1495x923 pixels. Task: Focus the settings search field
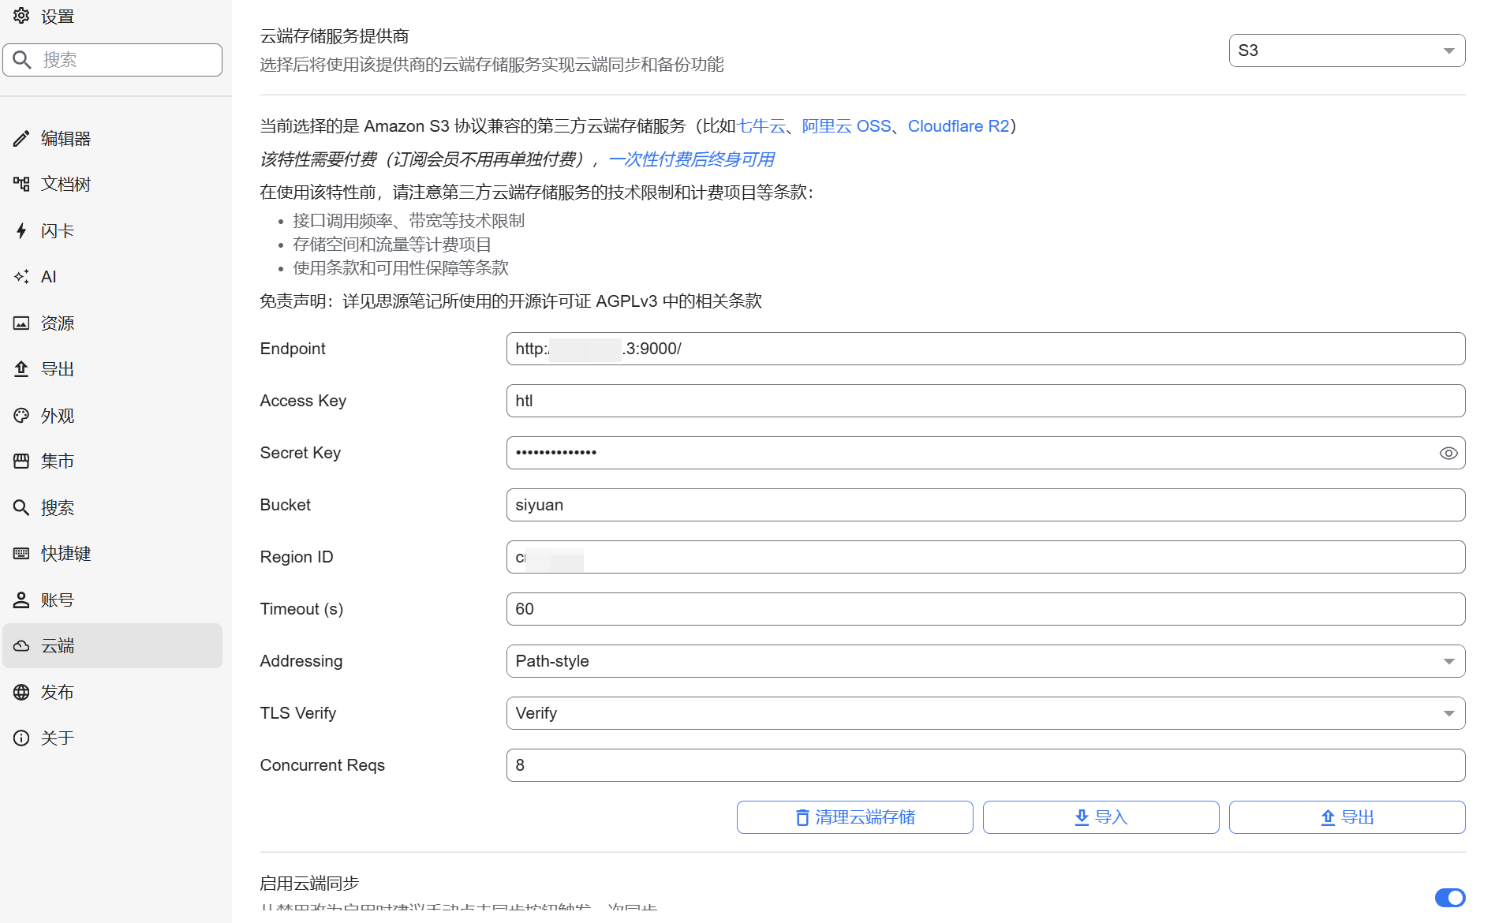pyautogui.click(x=113, y=60)
